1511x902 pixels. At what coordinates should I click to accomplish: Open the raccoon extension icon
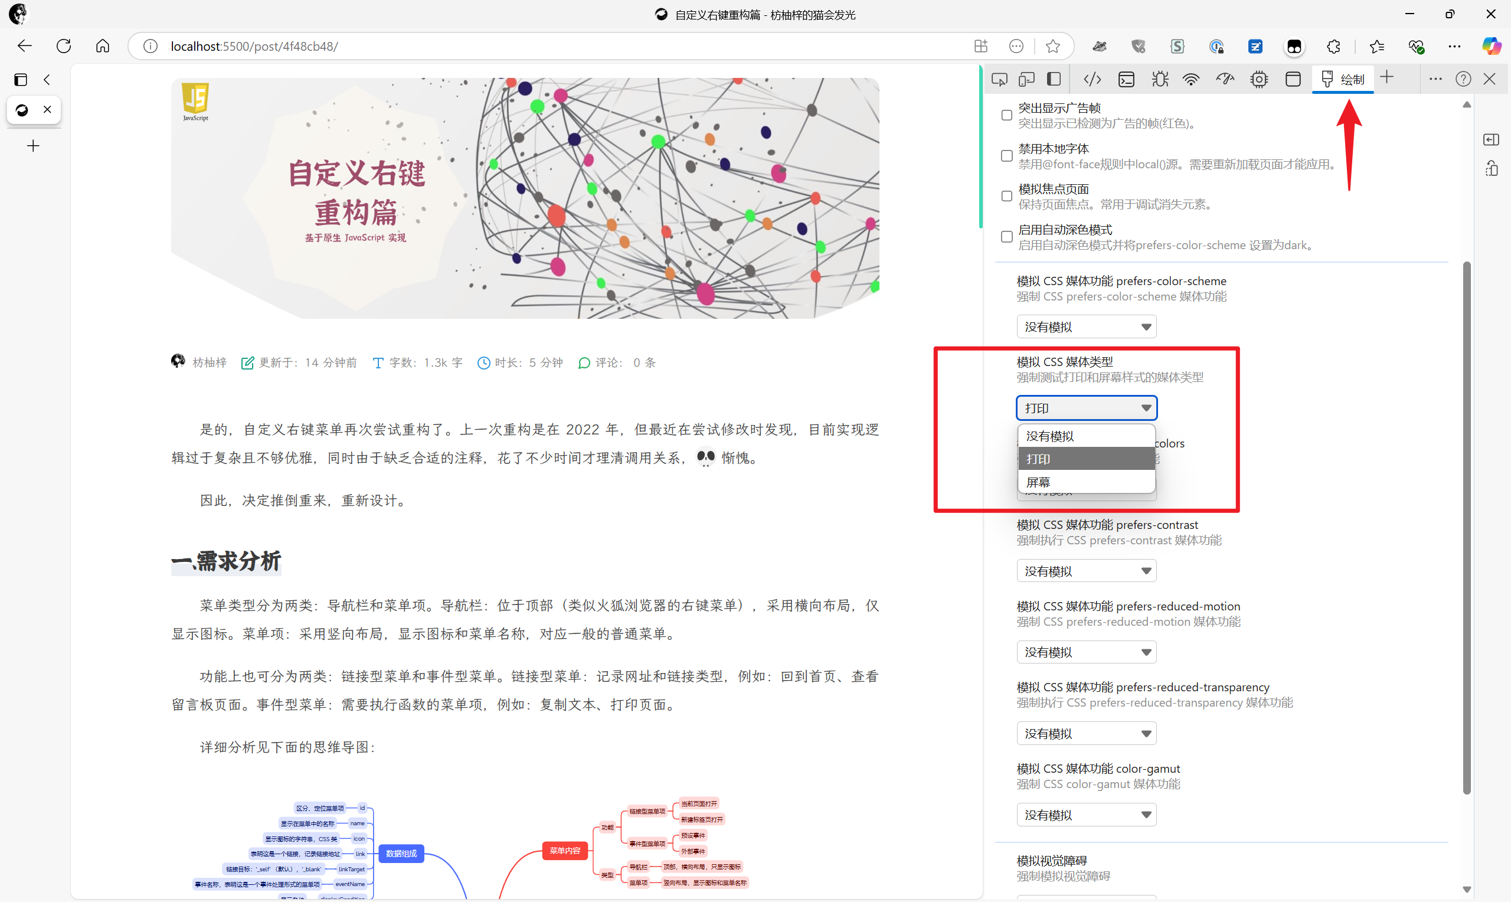coord(1099,46)
